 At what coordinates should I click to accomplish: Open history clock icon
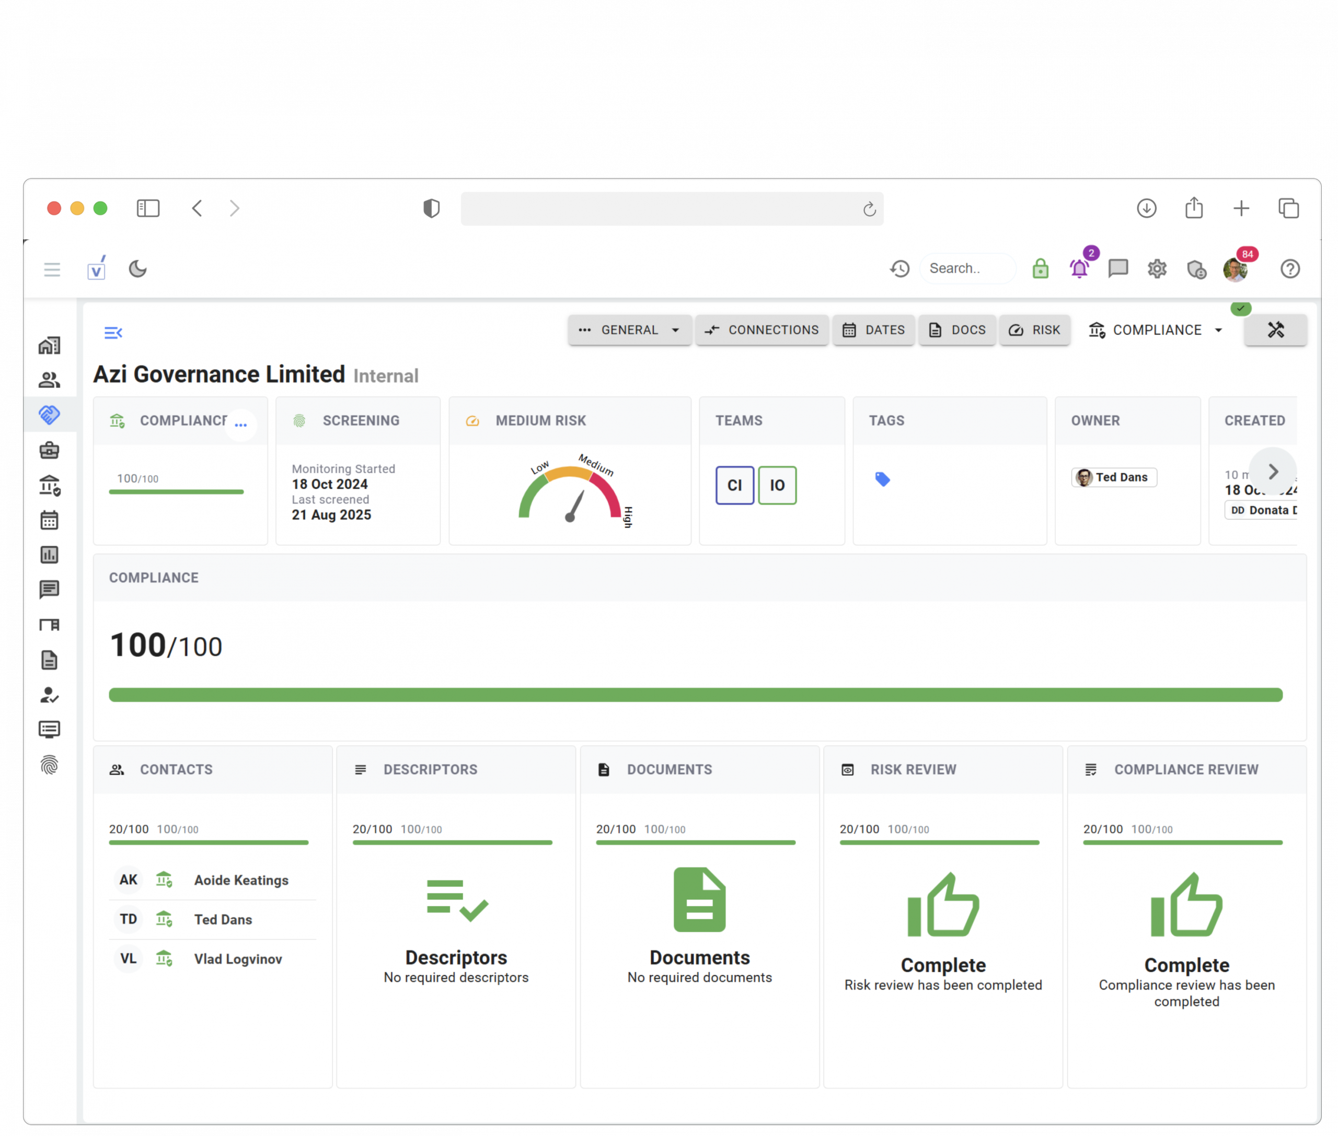899,268
